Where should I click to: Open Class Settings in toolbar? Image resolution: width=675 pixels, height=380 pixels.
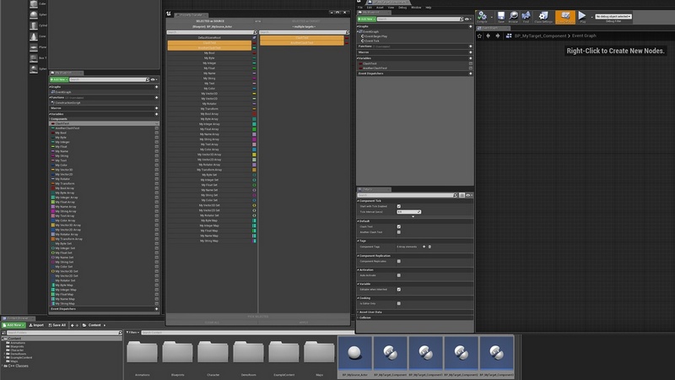pyautogui.click(x=543, y=16)
